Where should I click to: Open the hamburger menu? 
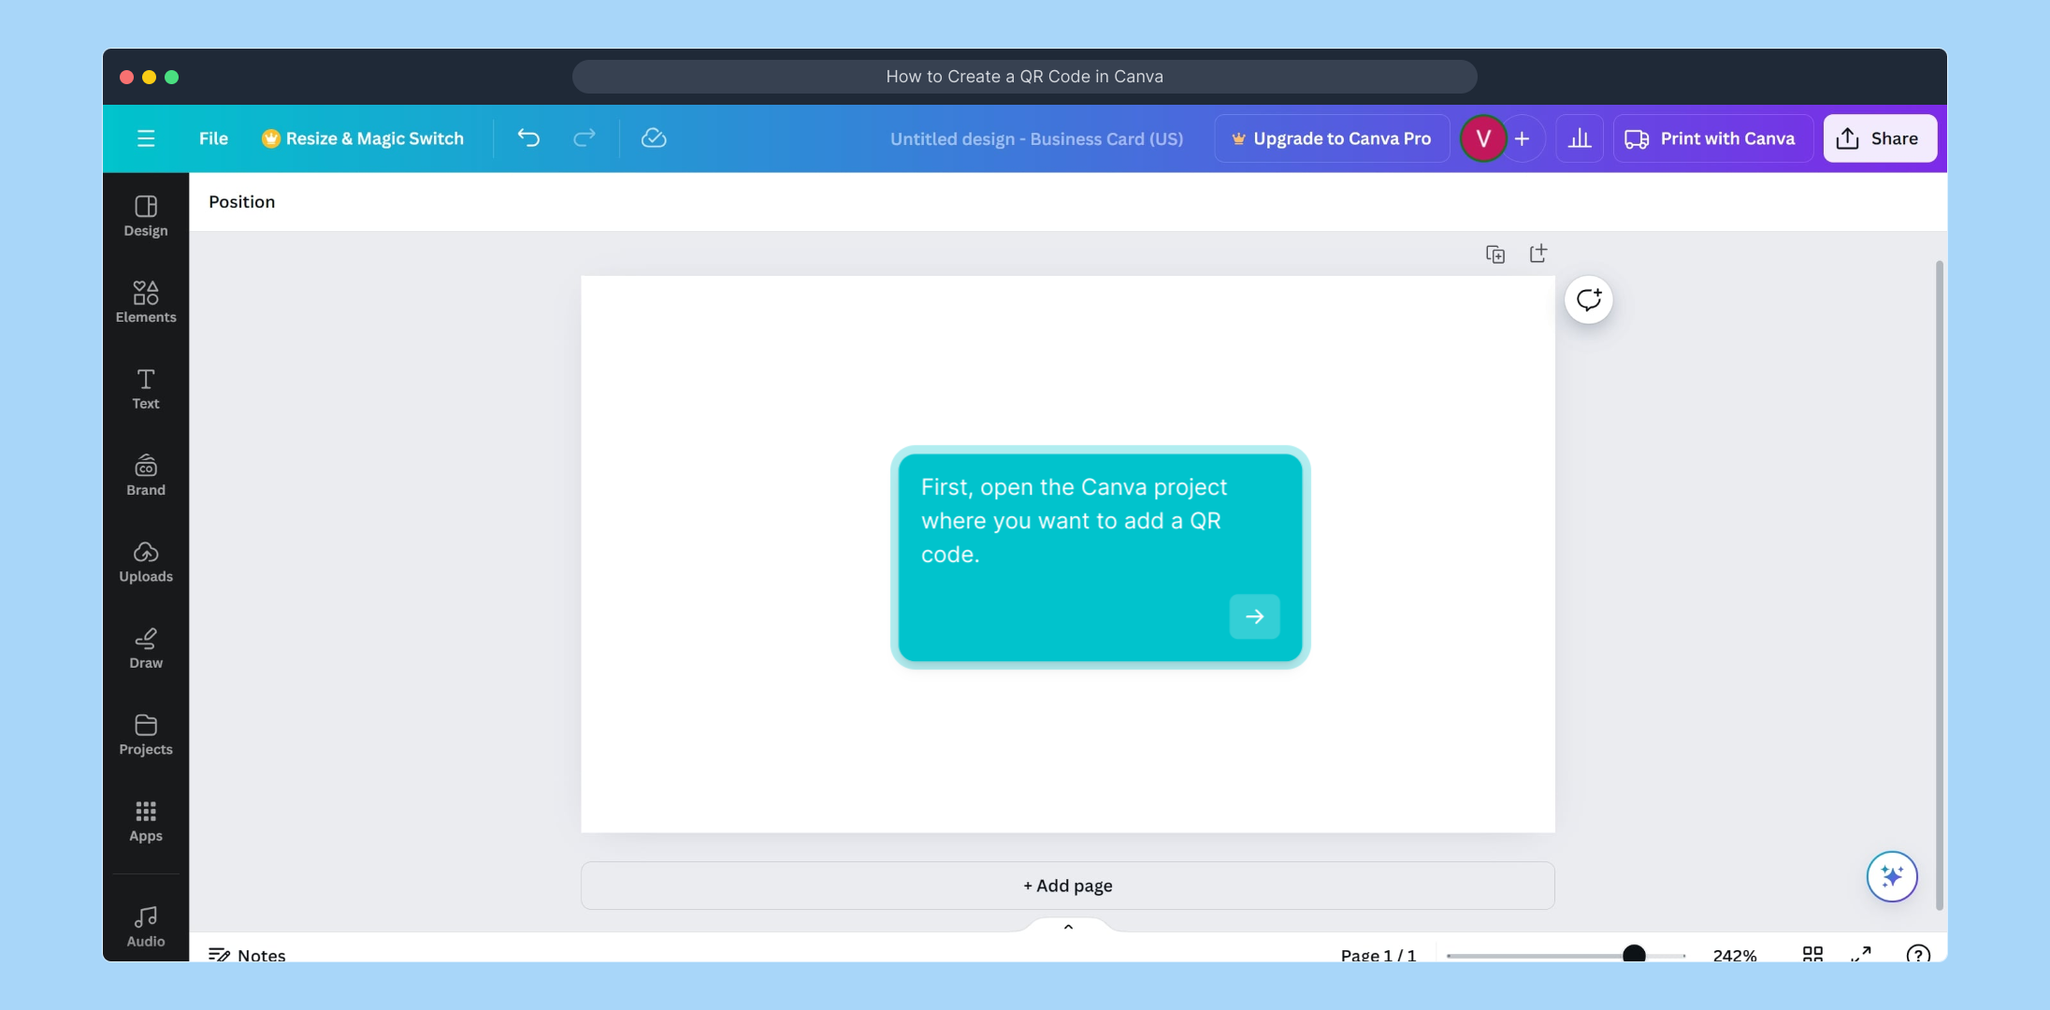146,137
